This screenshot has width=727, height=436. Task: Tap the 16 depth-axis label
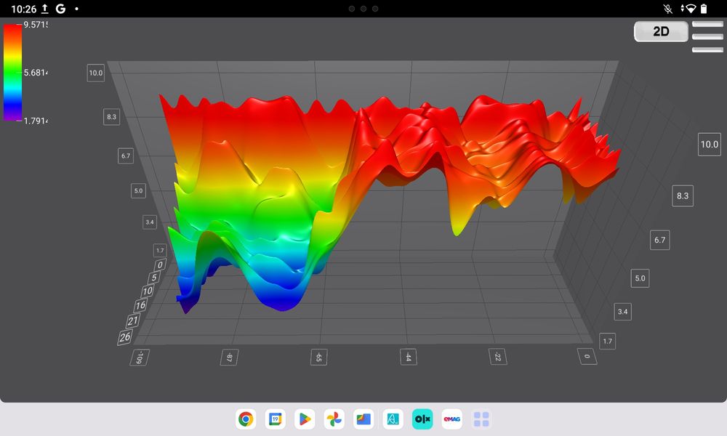(x=140, y=305)
